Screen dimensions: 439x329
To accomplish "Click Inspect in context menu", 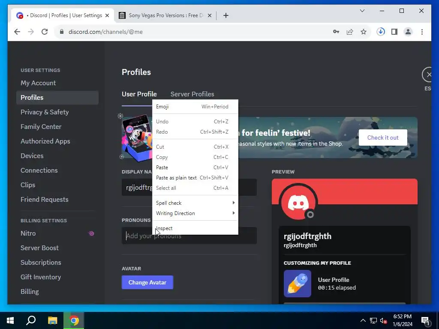I will 195,228.
